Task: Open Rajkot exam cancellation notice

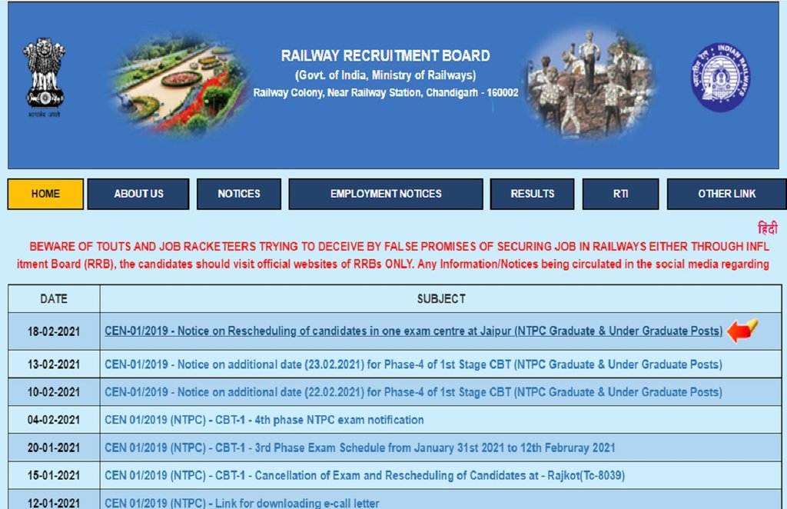Action: coord(365,475)
